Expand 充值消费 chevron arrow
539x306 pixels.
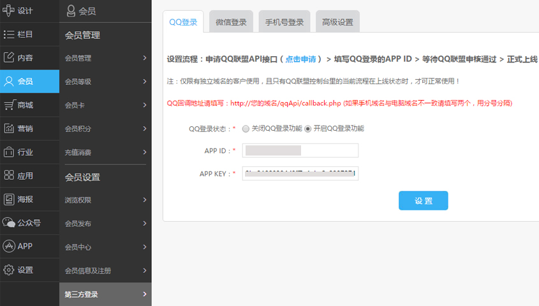145,152
